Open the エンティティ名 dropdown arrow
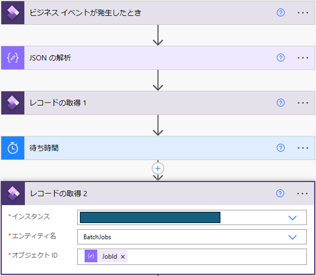The width and height of the screenshot is (316, 276). (x=292, y=237)
